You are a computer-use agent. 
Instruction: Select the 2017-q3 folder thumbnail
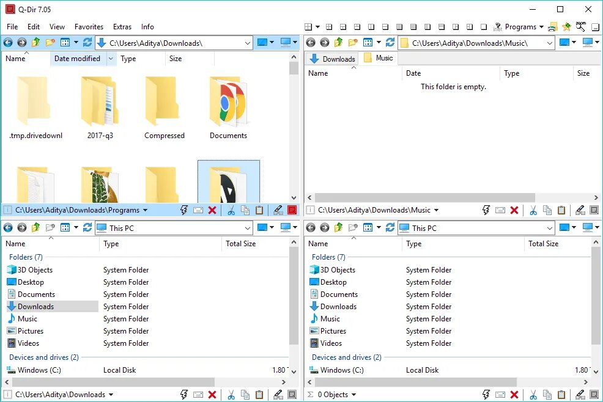pos(100,108)
